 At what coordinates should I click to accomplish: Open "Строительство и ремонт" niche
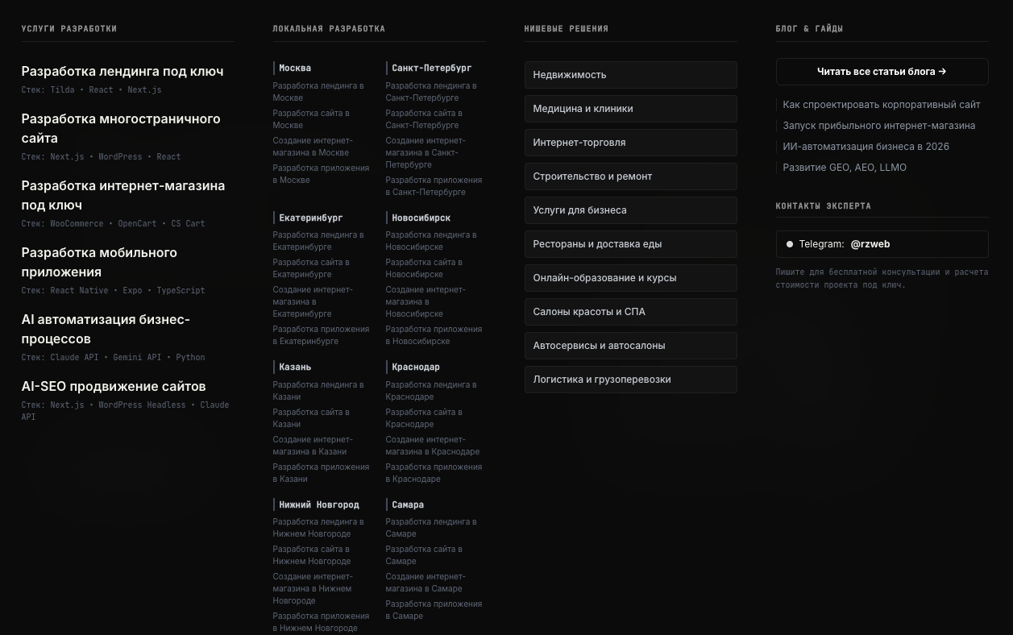tap(630, 176)
